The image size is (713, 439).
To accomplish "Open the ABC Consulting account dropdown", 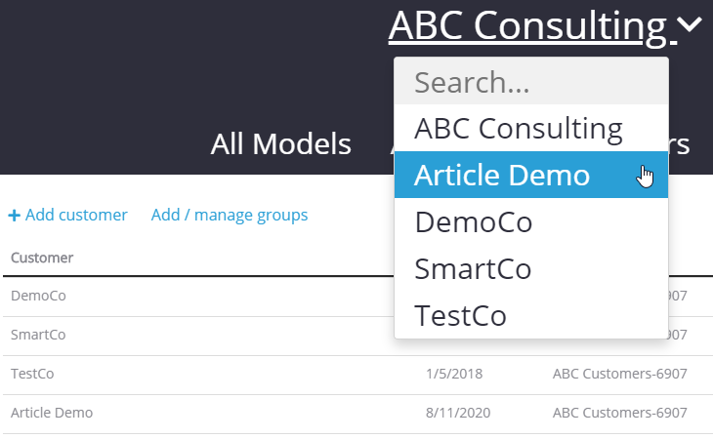I will click(532, 25).
